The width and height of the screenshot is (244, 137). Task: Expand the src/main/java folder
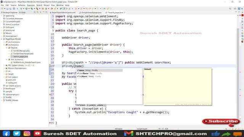(x=4, y=42)
